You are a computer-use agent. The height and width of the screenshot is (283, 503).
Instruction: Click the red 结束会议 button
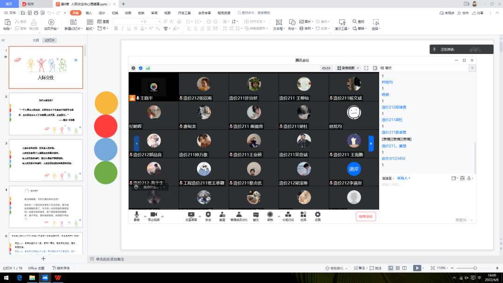pos(365,216)
